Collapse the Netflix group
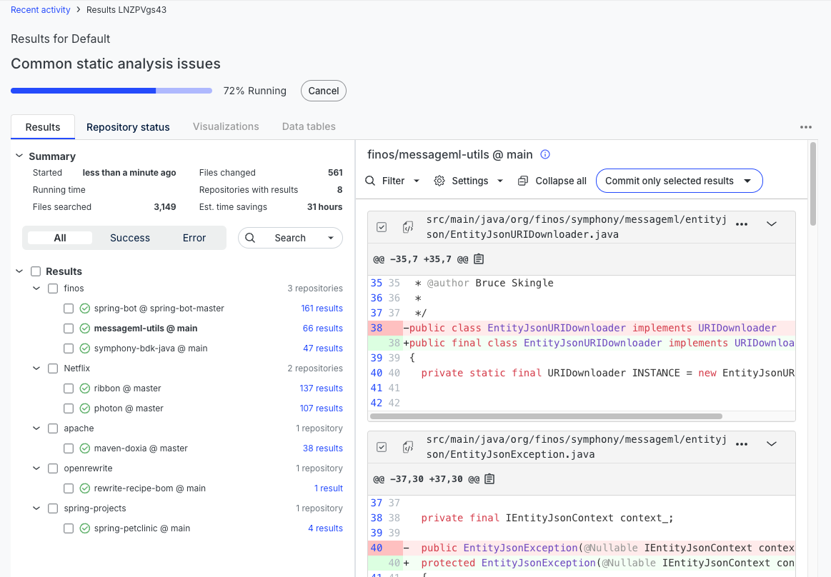 click(x=36, y=368)
